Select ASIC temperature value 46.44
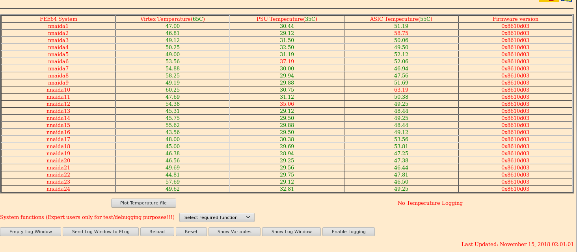Screen dimensions: 577x252 401,167
